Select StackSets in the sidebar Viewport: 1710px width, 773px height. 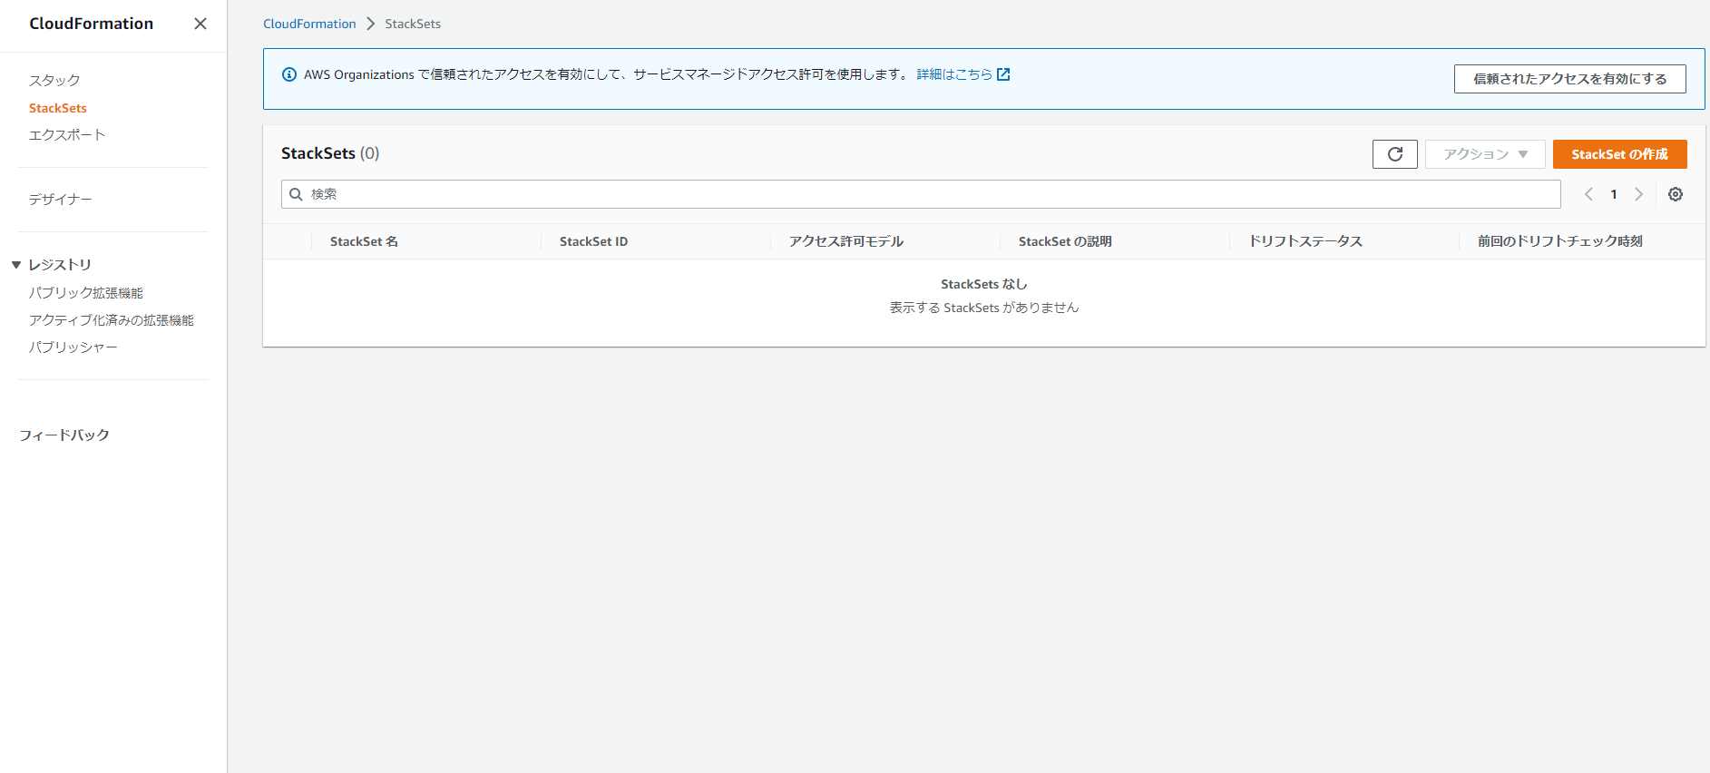point(58,108)
